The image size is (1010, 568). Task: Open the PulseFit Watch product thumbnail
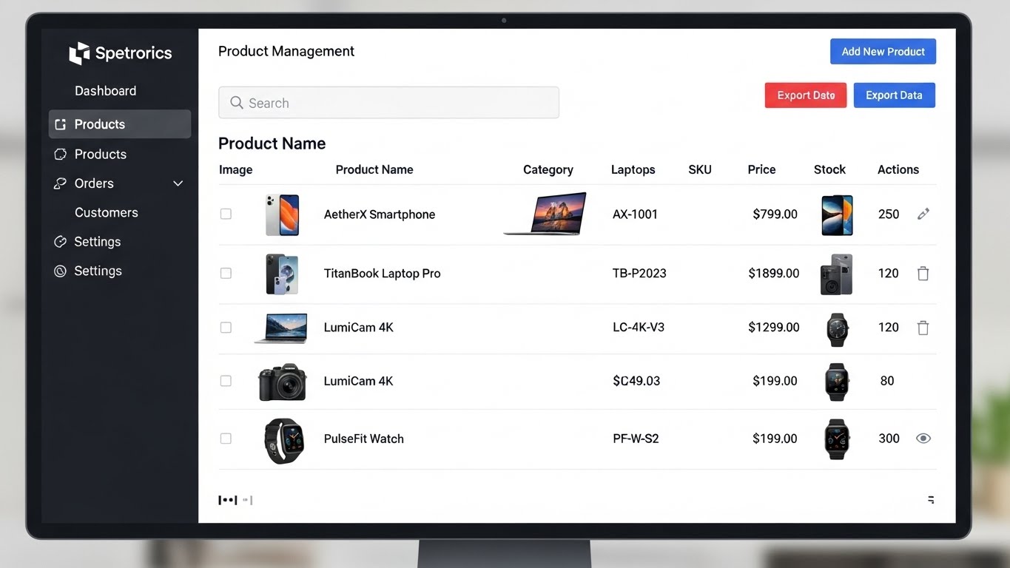point(284,441)
